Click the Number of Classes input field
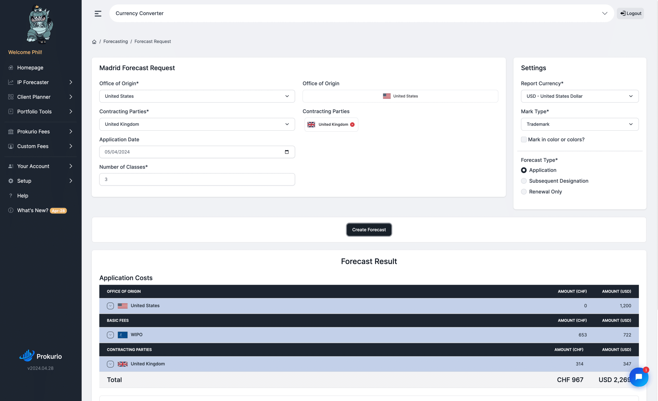Screen dimensions: 658x401 pos(197,179)
